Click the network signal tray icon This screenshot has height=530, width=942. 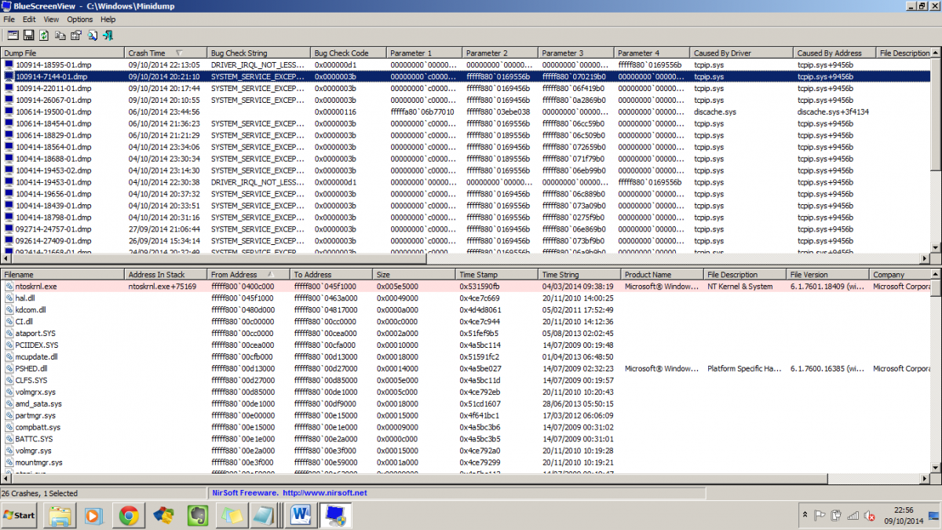(x=853, y=516)
